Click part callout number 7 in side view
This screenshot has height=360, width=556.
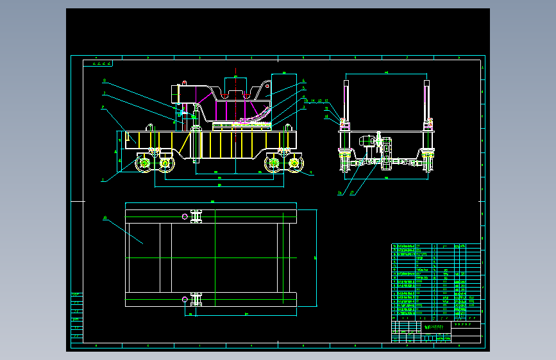point(105,94)
